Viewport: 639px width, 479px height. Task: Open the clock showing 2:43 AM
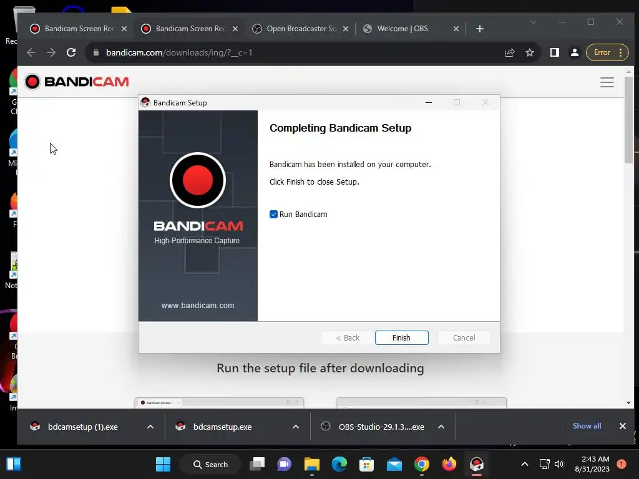[592, 464]
